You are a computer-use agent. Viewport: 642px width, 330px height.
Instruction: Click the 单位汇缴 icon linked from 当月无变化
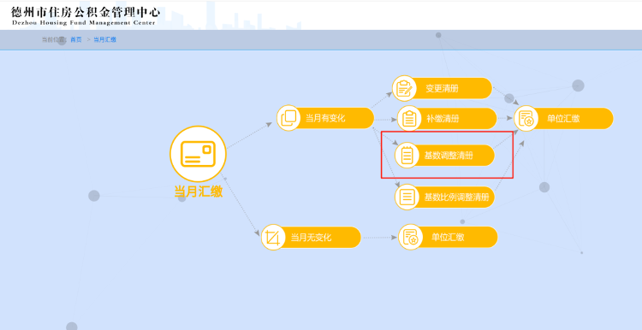[x=411, y=237]
